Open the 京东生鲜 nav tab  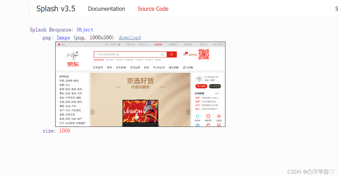point(135,67)
